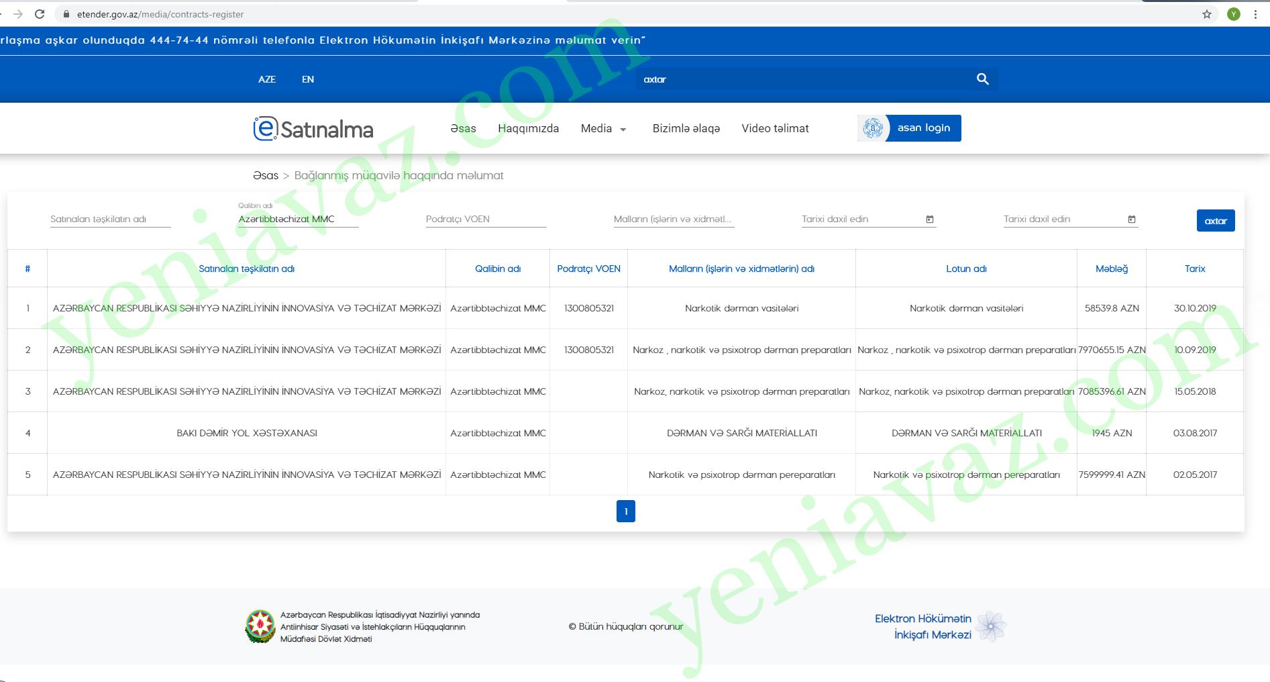Click the Tarix column header
The image size is (1270, 682).
pos(1195,269)
